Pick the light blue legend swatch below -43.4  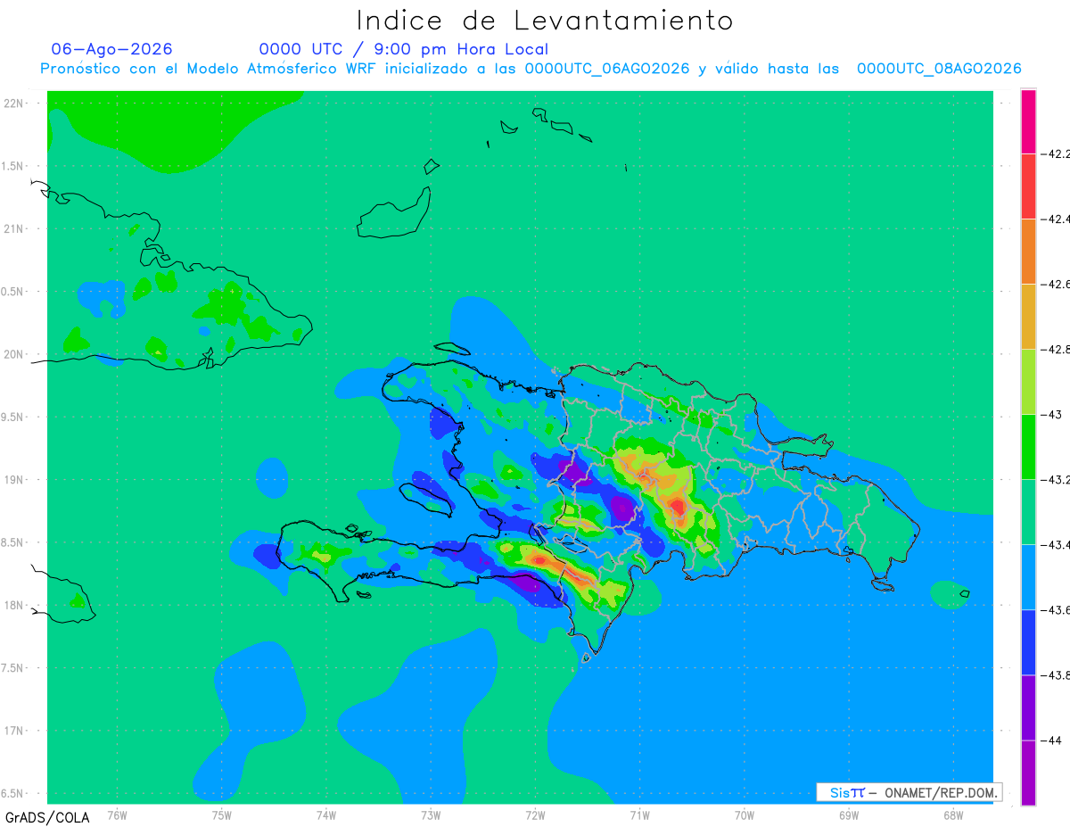[x=1028, y=576]
